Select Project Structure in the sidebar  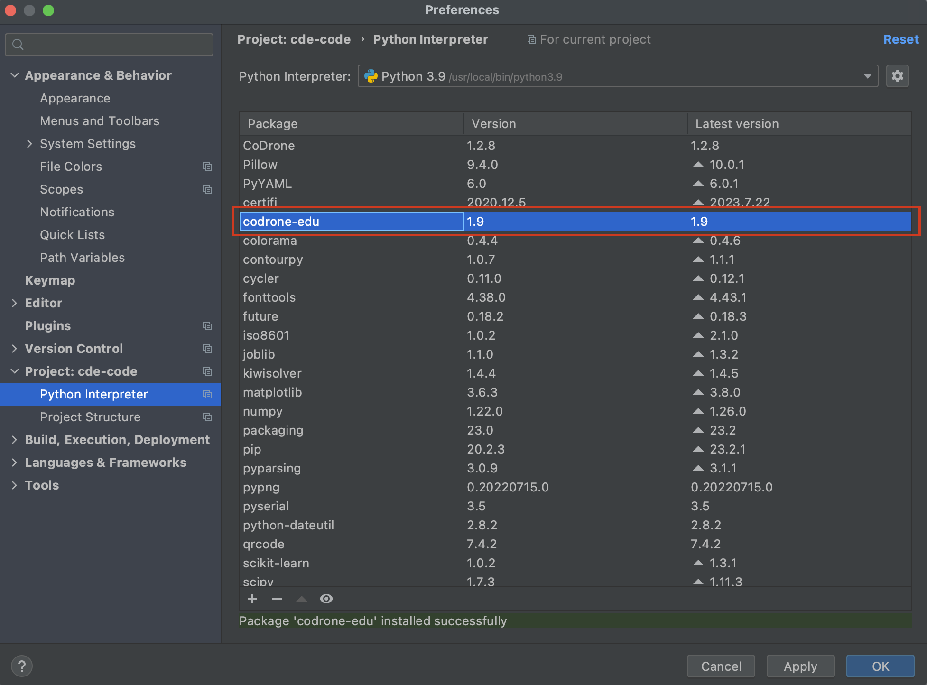tap(90, 417)
